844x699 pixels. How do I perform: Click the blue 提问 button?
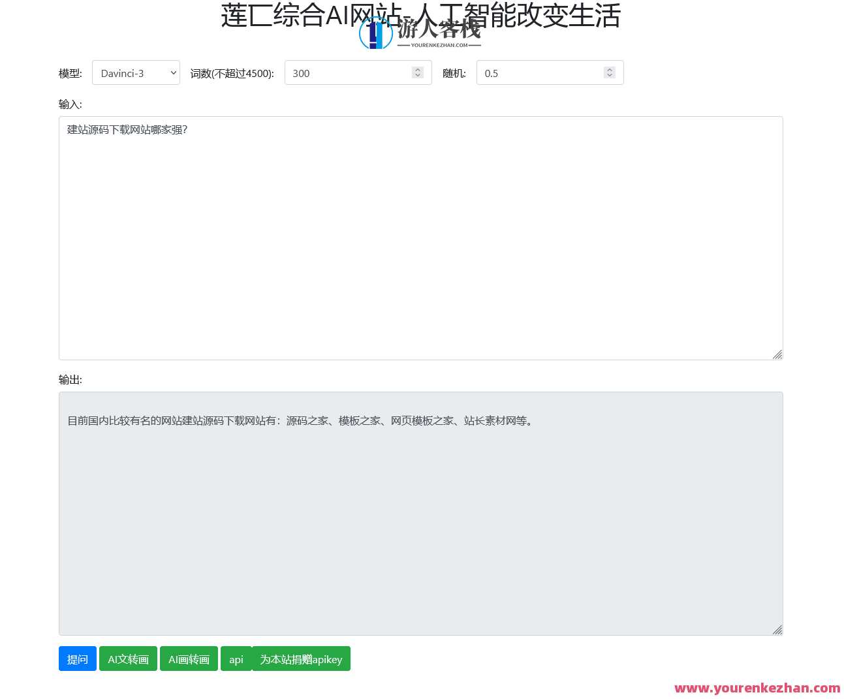(x=77, y=659)
